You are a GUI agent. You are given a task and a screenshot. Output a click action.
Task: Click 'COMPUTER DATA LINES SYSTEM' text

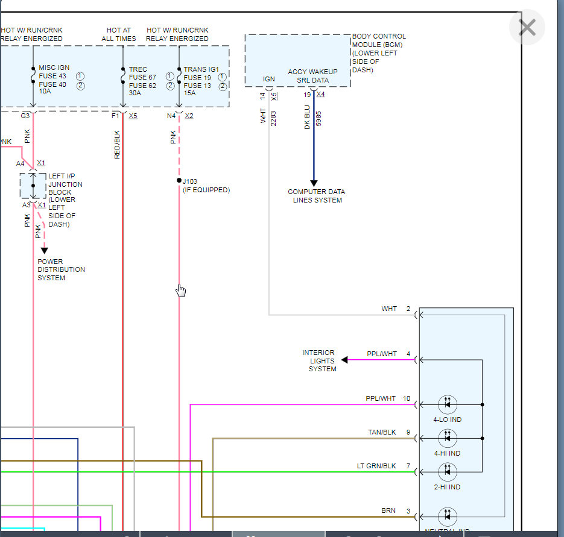tap(317, 196)
